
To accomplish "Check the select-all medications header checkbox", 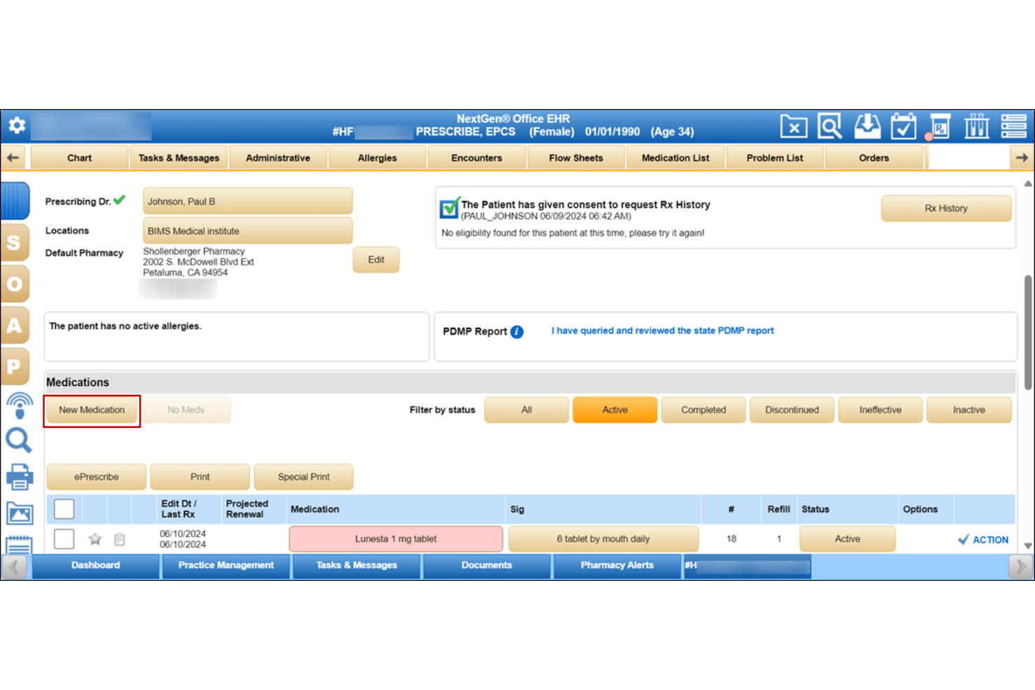I will click(64, 510).
